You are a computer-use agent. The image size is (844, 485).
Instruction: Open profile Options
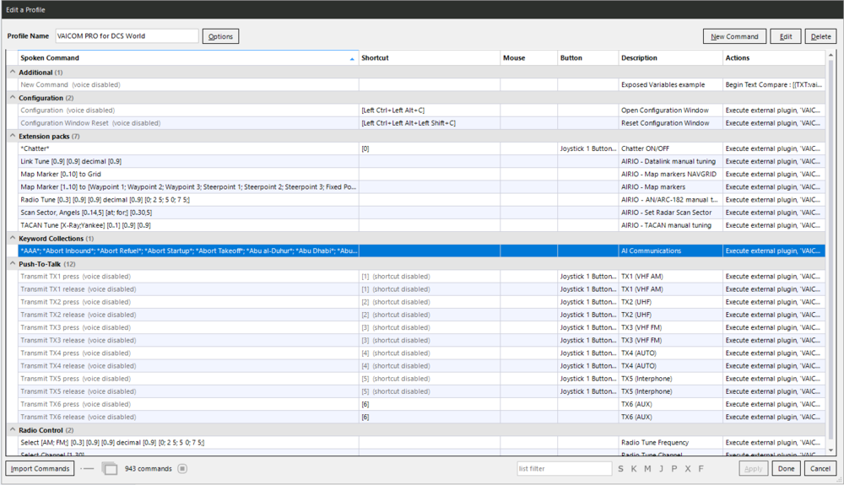coord(220,36)
